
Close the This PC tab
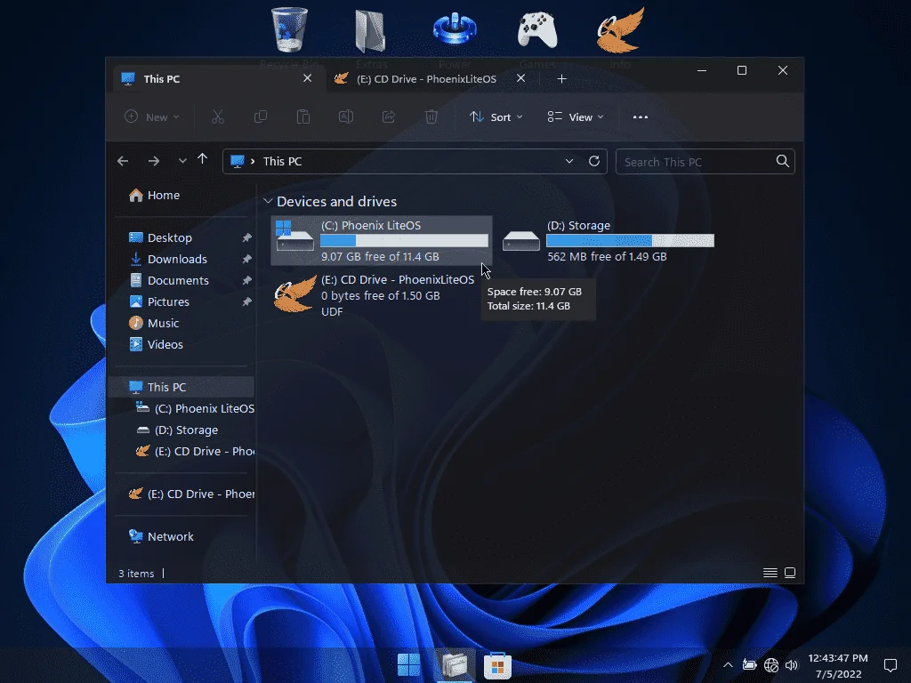307,78
